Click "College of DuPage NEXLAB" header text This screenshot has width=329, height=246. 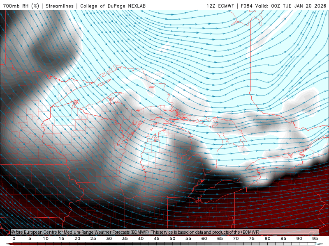click(x=113, y=6)
